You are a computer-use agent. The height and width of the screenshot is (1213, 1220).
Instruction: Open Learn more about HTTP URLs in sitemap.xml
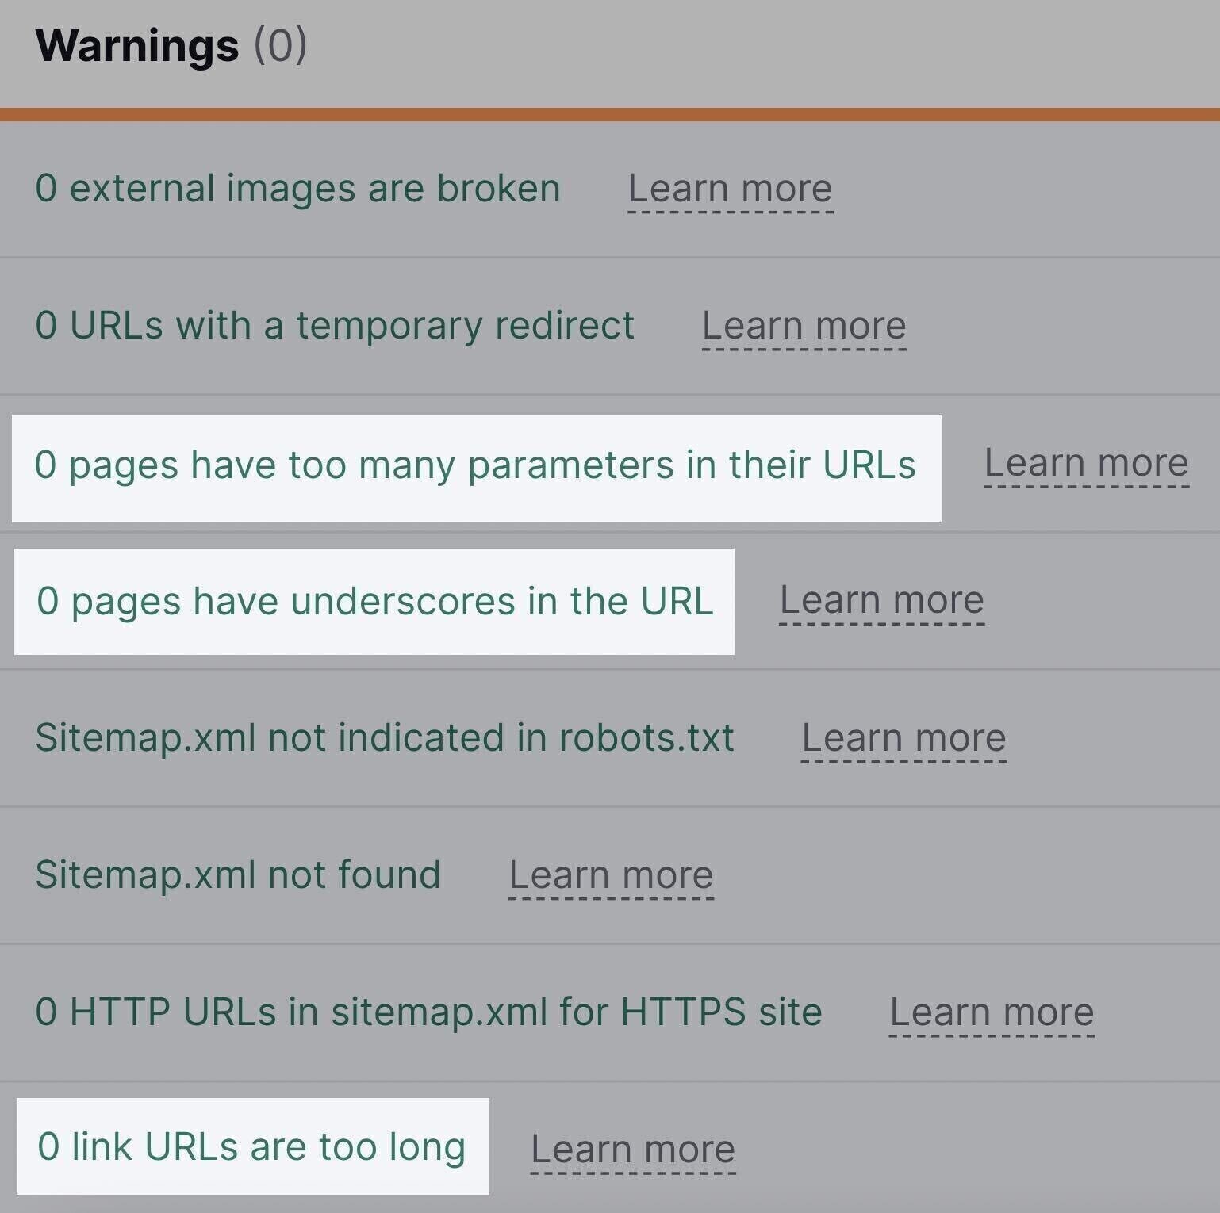click(x=992, y=1012)
